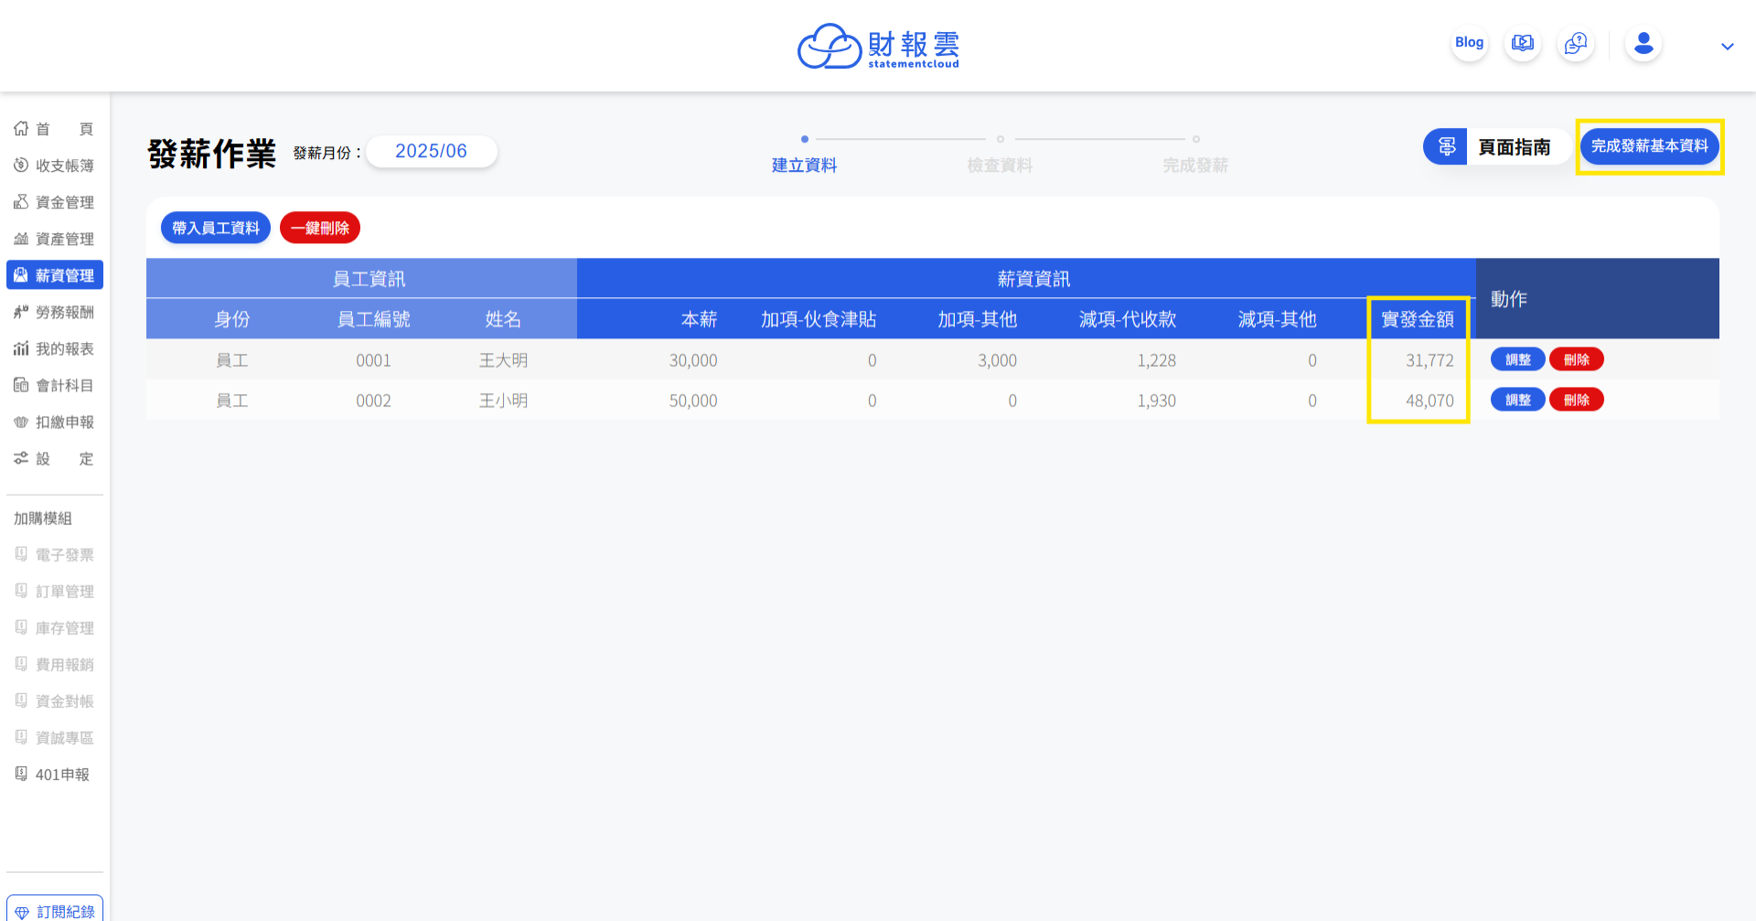Click the 資誠專區 module icon
Image resolution: width=1756 pixels, height=921 pixels.
(x=21, y=737)
